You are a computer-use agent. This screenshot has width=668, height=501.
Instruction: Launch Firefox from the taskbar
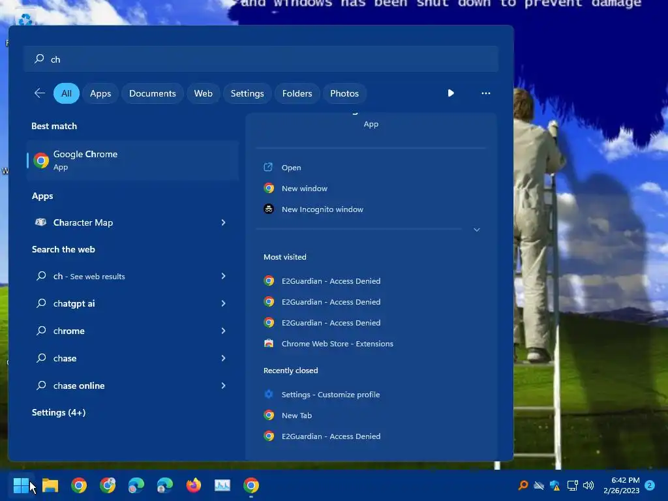point(193,485)
